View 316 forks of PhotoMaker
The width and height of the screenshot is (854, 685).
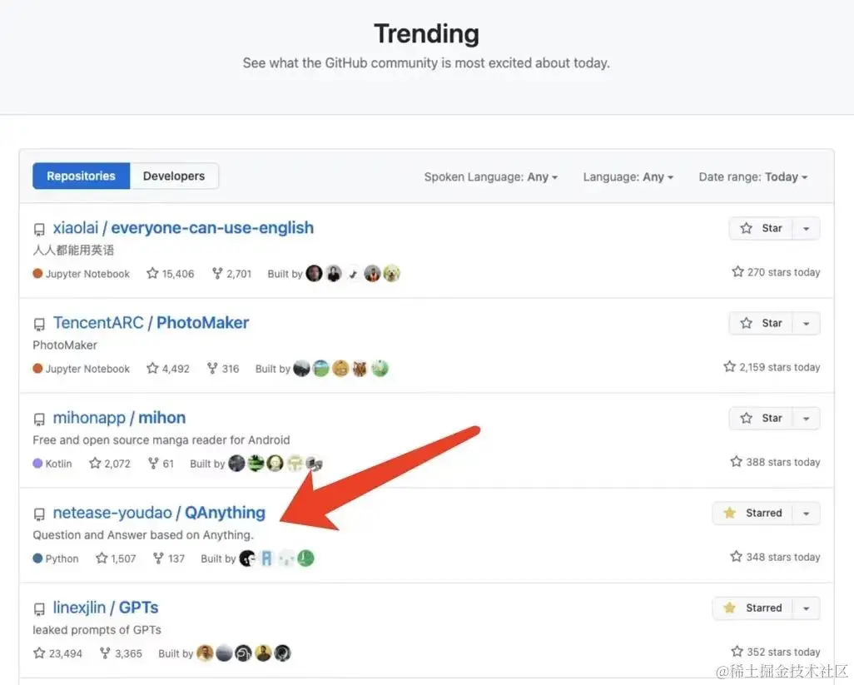pos(223,369)
